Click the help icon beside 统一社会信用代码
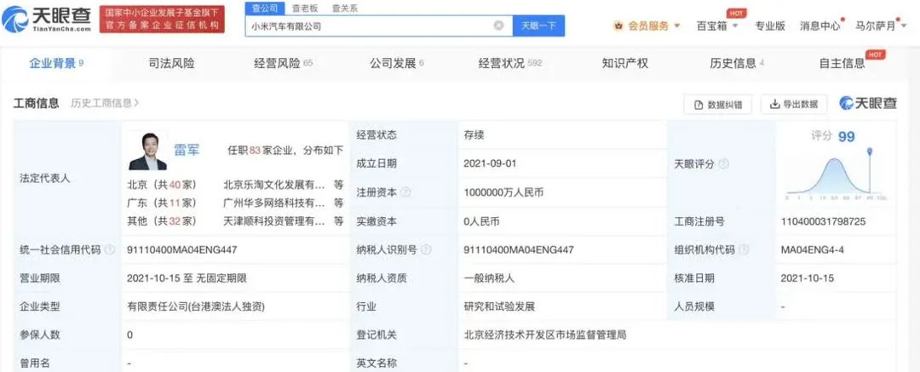Viewport: 920px width, 372px height. [x=109, y=250]
